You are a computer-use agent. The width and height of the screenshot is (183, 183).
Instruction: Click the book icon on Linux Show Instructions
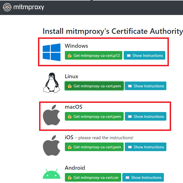130,86
